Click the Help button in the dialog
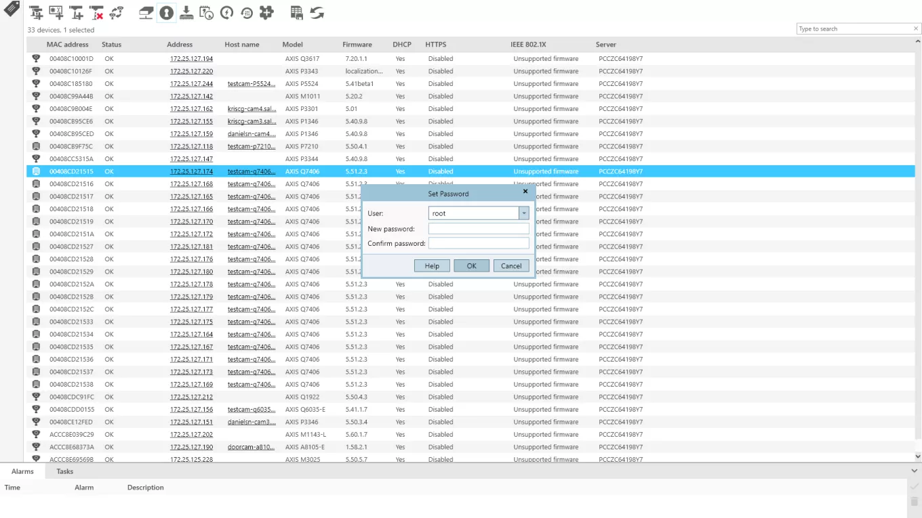 click(x=432, y=266)
